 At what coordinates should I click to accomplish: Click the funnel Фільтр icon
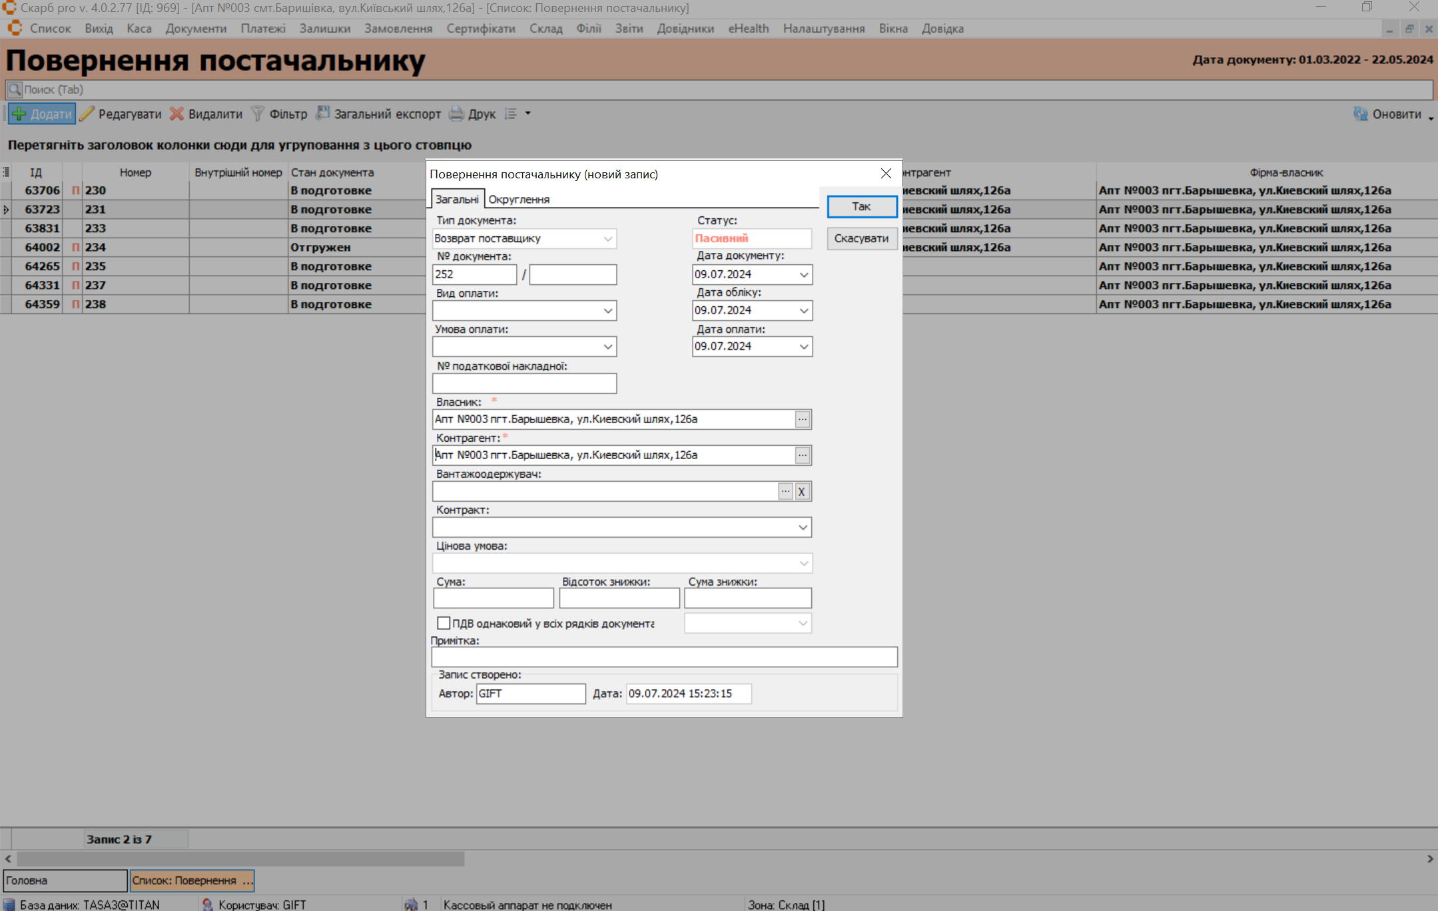pyautogui.click(x=257, y=114)
